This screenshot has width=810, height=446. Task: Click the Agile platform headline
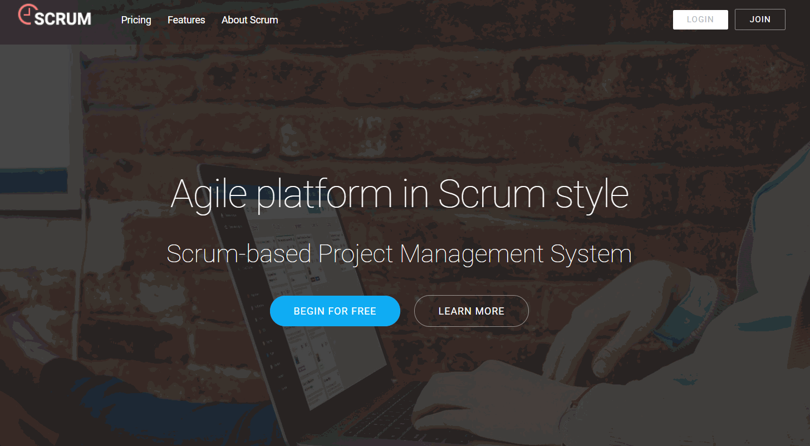pos(400,194)
